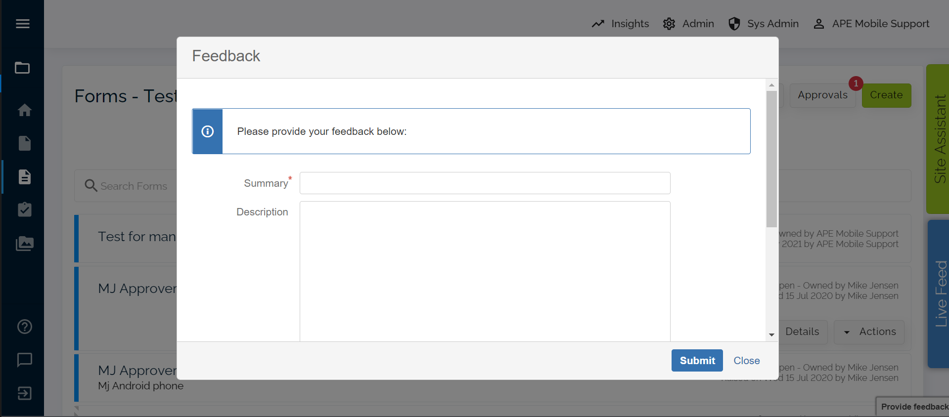Click the scrollbar up arrow in dialog
Image resolution: width=949 pixels, height=417 pixels.
tap(771, 85)
